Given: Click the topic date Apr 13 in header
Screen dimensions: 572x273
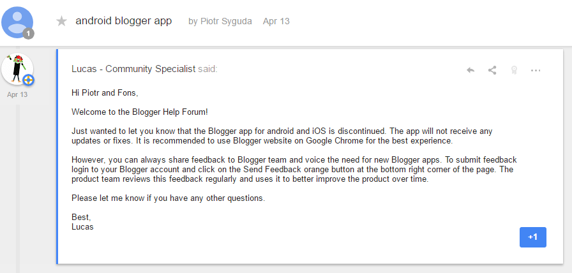Looking at the screenshot, I should 276,22.
